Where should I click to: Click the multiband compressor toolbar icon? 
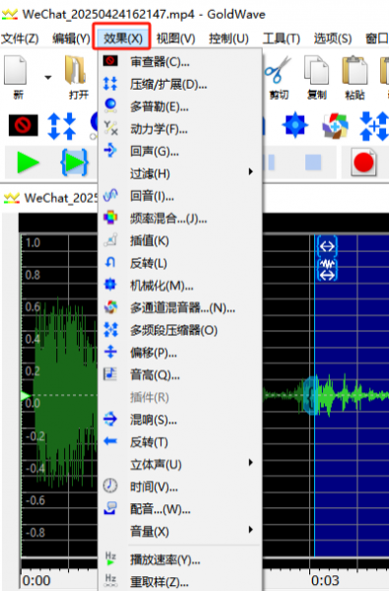[x=374, y=126]
